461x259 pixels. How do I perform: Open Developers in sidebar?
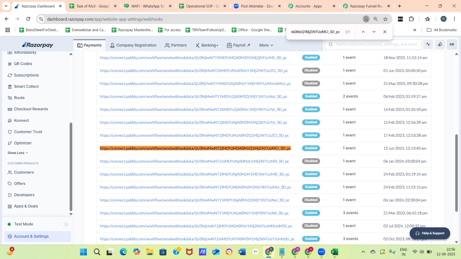[24, 195]
